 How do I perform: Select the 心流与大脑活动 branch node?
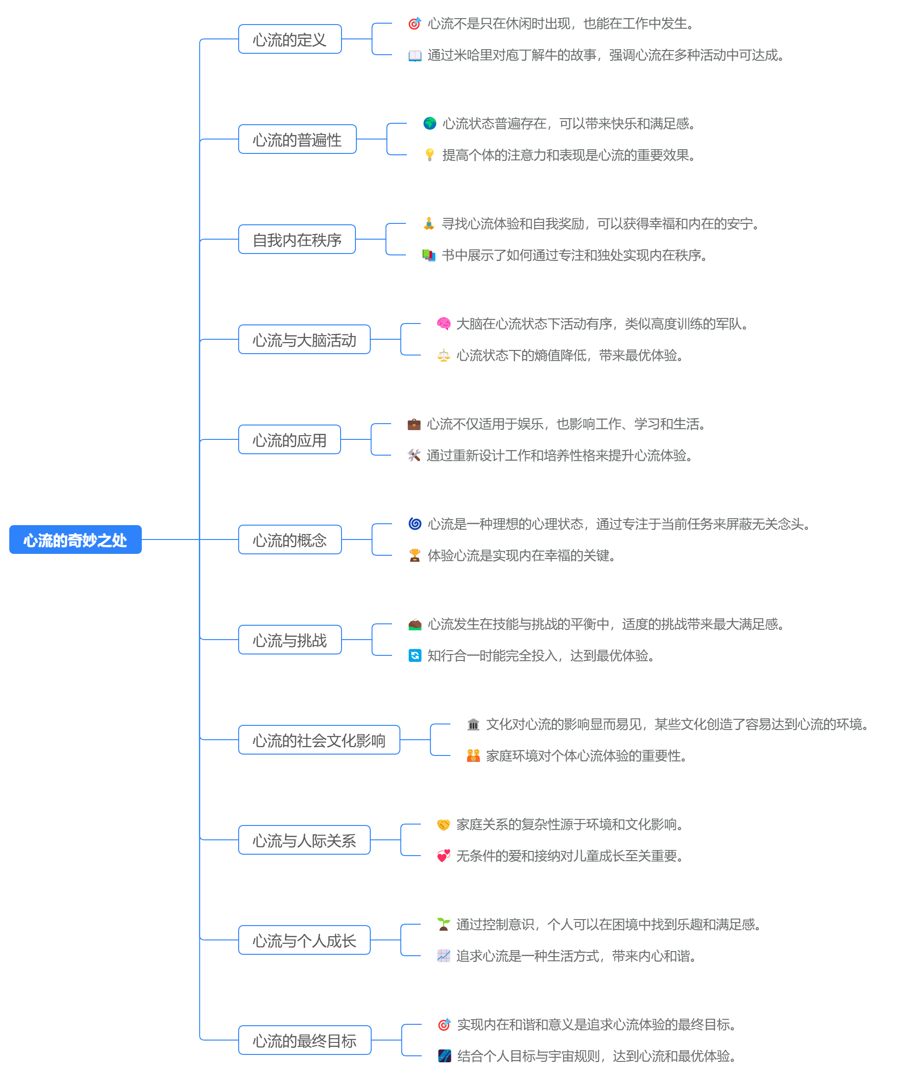(x=304, y=340)
